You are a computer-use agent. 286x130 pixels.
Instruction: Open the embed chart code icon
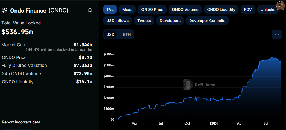(x=277, y=35)
